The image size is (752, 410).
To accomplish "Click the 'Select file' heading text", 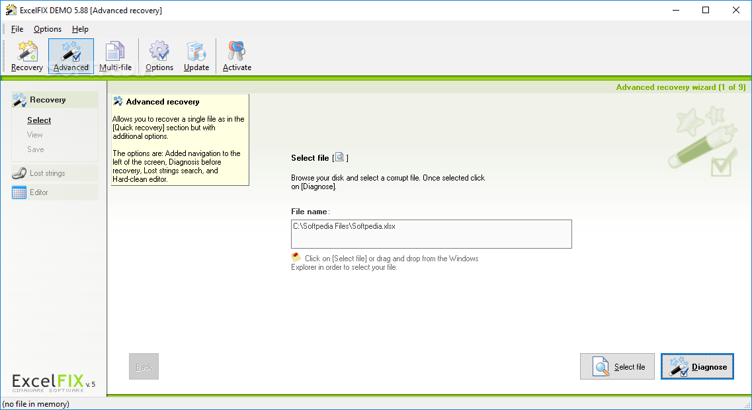I will click(310, 158).
